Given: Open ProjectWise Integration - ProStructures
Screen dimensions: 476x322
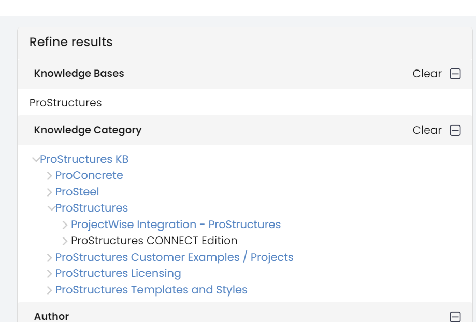Looking at the screenshot, I should click(x=176, y=224).
